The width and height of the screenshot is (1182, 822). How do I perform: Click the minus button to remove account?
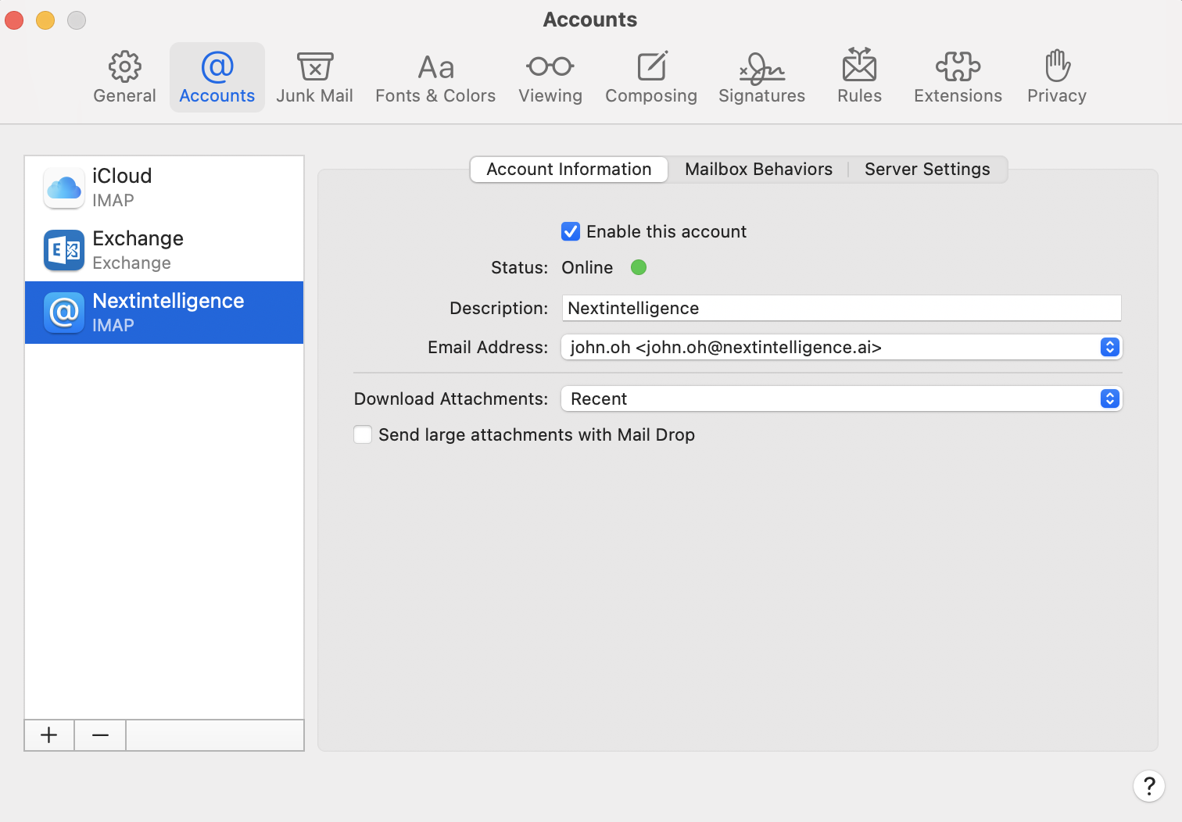tap(100, 735)
